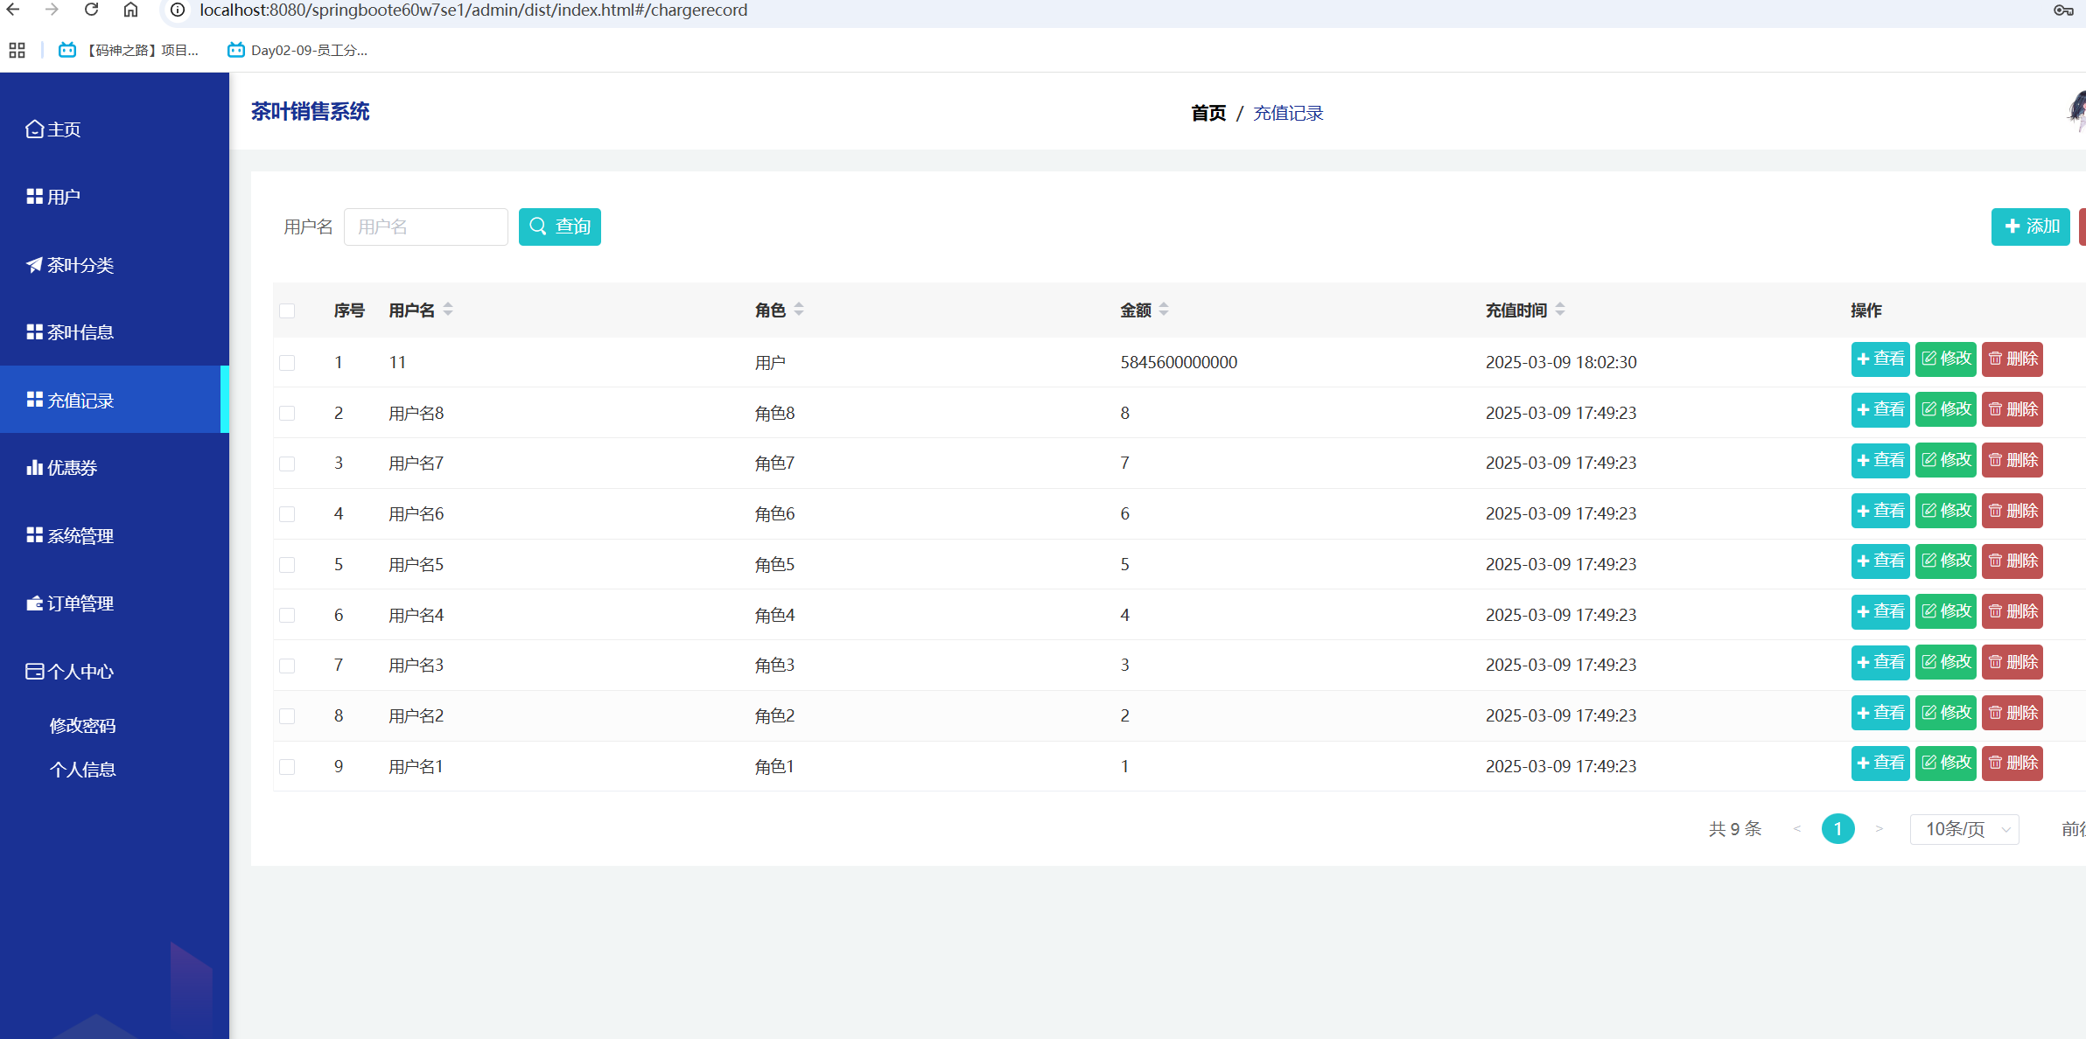Open 修改密码 submenu item

tap(82, 726)
